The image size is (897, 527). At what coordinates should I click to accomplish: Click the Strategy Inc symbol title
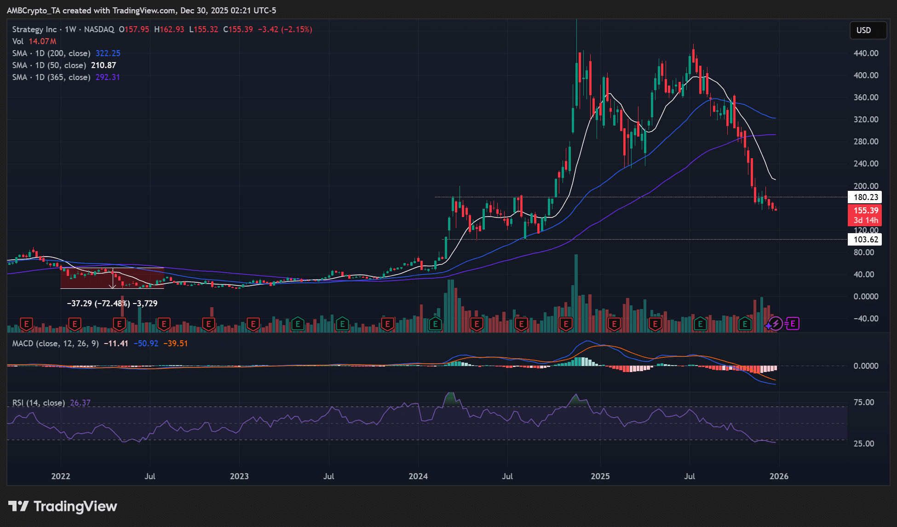pyautogui.click(x=34, y=29)
